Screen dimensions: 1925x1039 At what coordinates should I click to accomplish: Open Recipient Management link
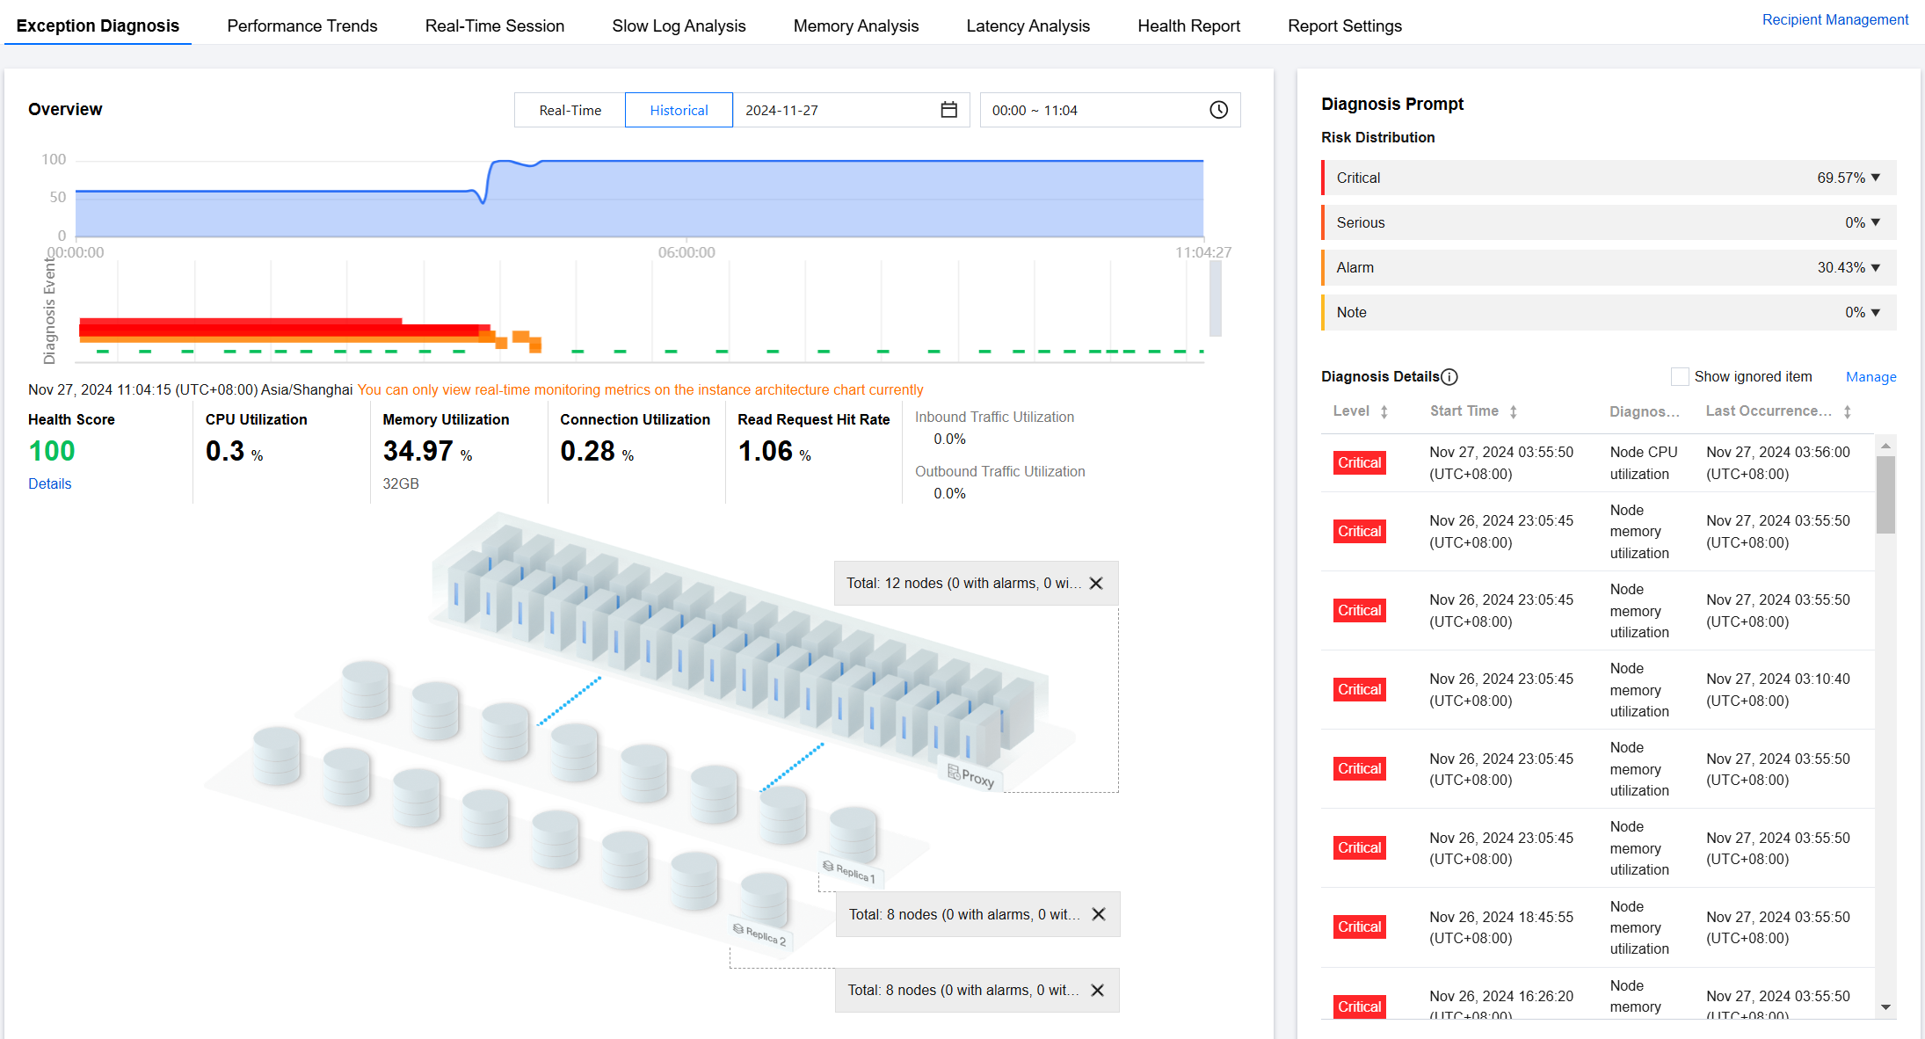pyautogui.click(x=1834, y=19)
